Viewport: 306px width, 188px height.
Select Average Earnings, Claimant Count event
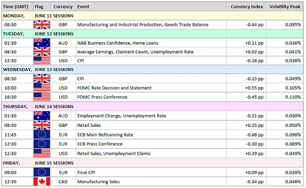tap(135, 52)
